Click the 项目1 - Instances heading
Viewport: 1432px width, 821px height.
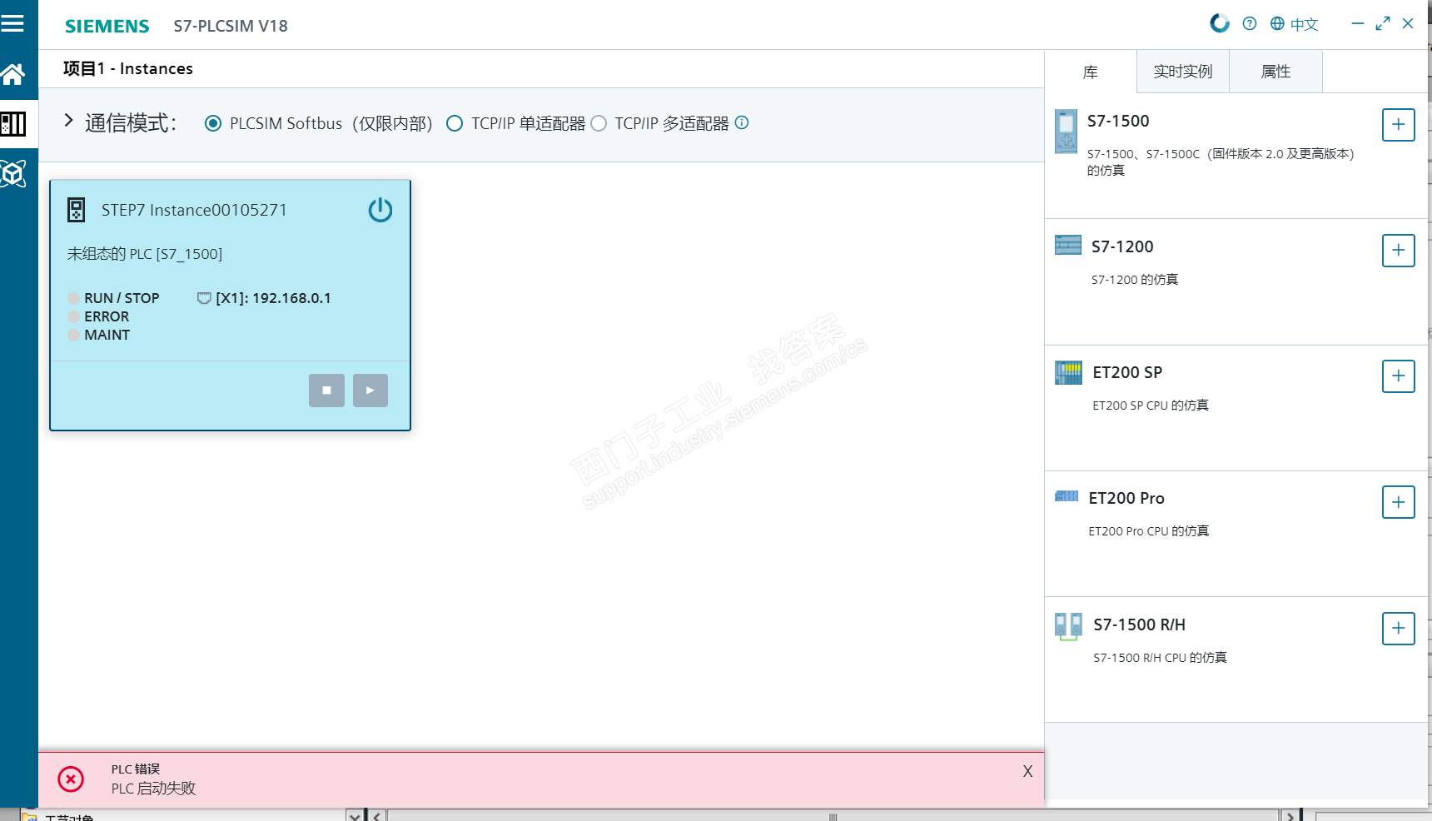[128, 68]
